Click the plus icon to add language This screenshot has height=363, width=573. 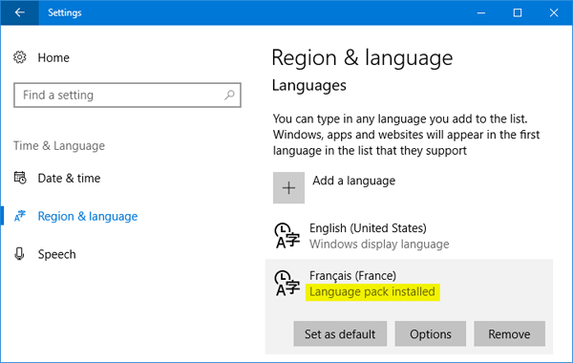click(288, 187)
